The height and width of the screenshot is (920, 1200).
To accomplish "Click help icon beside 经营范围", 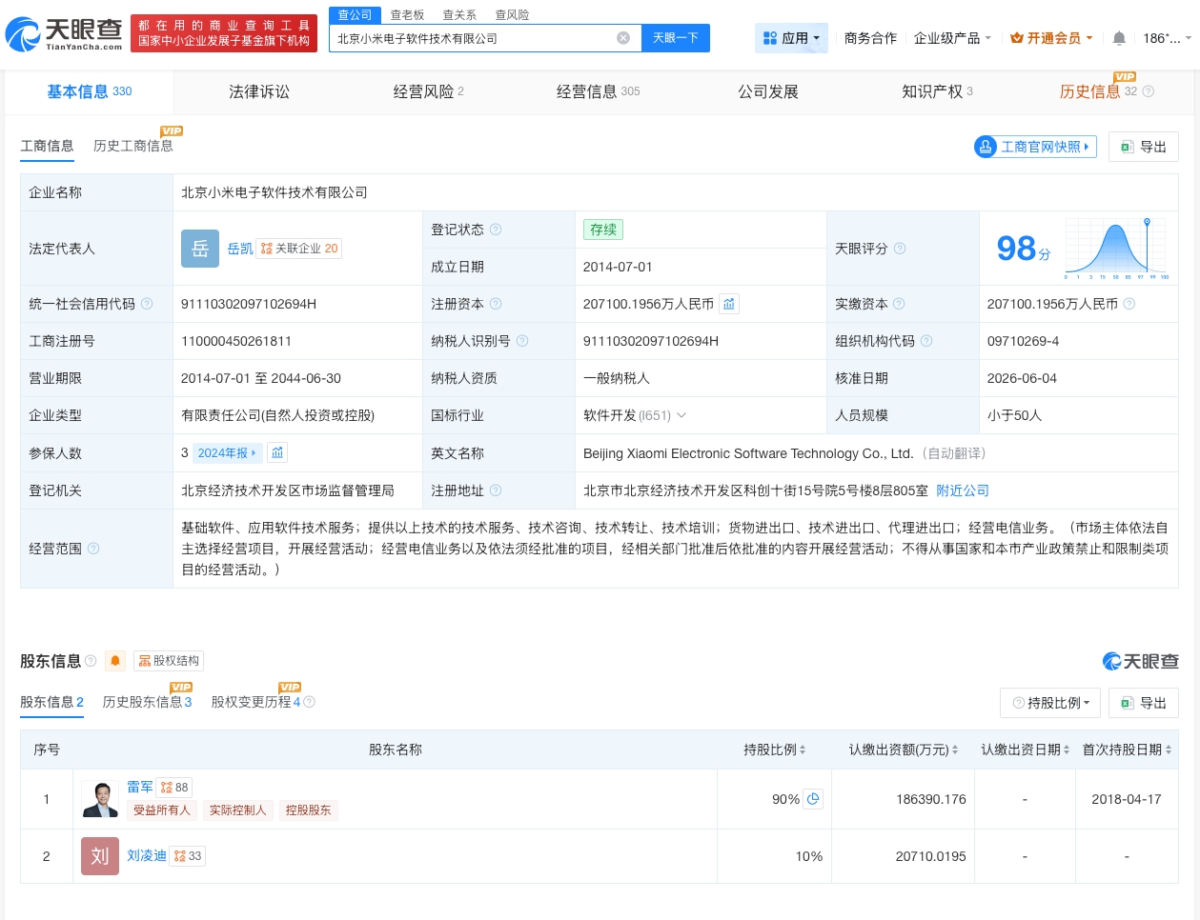I will (x=93, y=549).
